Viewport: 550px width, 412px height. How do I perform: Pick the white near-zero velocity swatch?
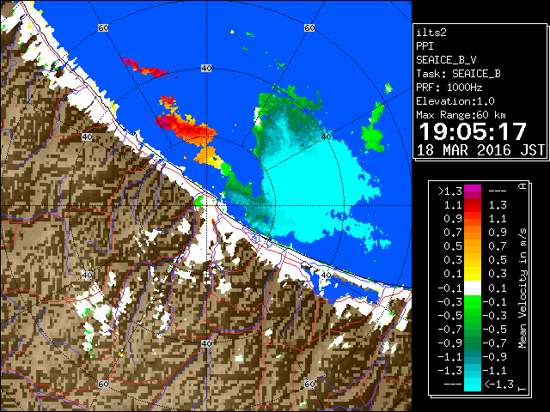pos(473,288)
